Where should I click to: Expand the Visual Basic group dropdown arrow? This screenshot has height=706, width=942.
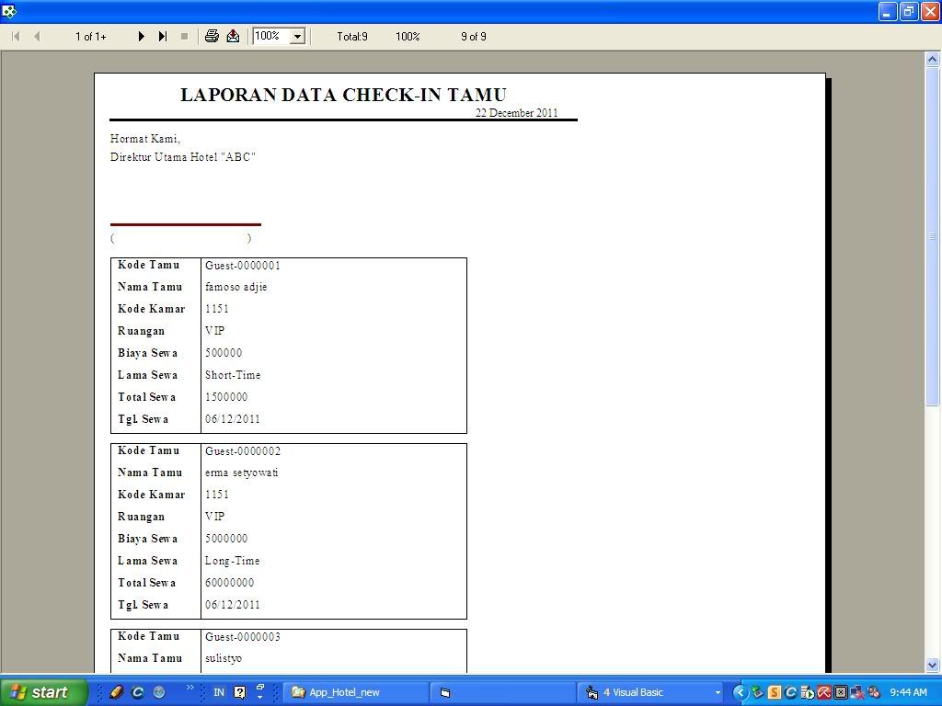coord(718,693)
